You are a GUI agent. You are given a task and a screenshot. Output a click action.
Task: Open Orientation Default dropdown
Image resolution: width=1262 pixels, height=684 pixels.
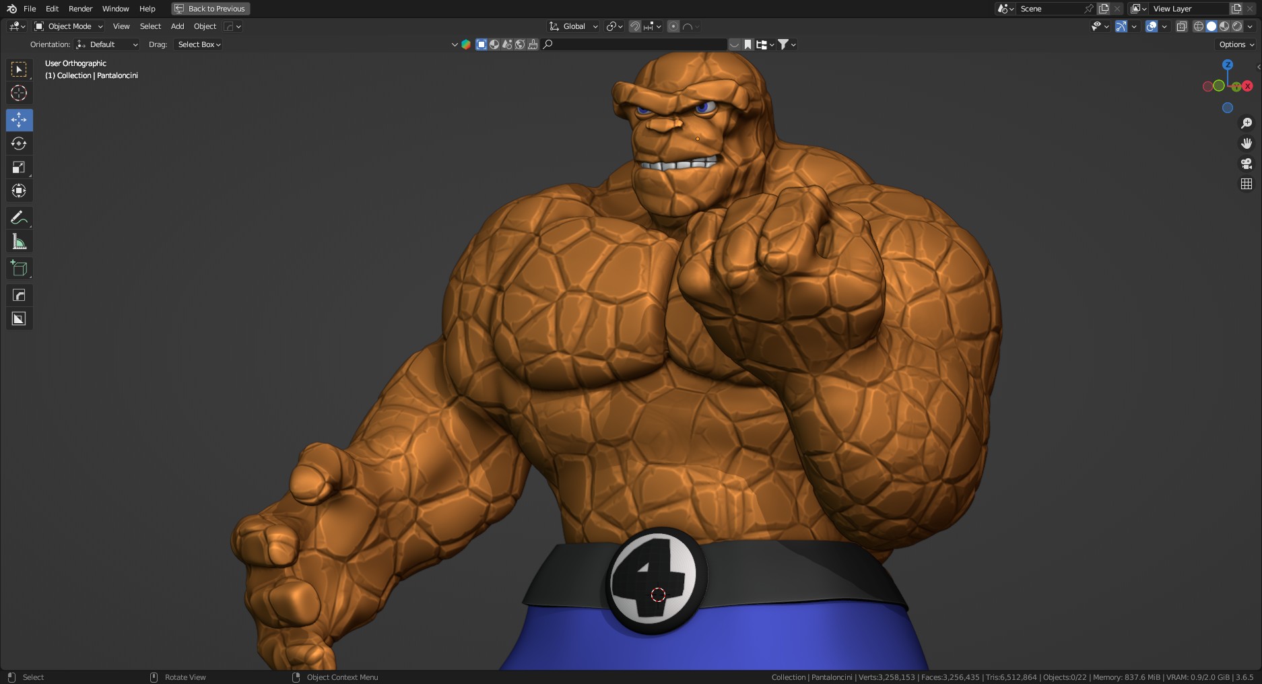pyautogui.click(x=107, y=44)
